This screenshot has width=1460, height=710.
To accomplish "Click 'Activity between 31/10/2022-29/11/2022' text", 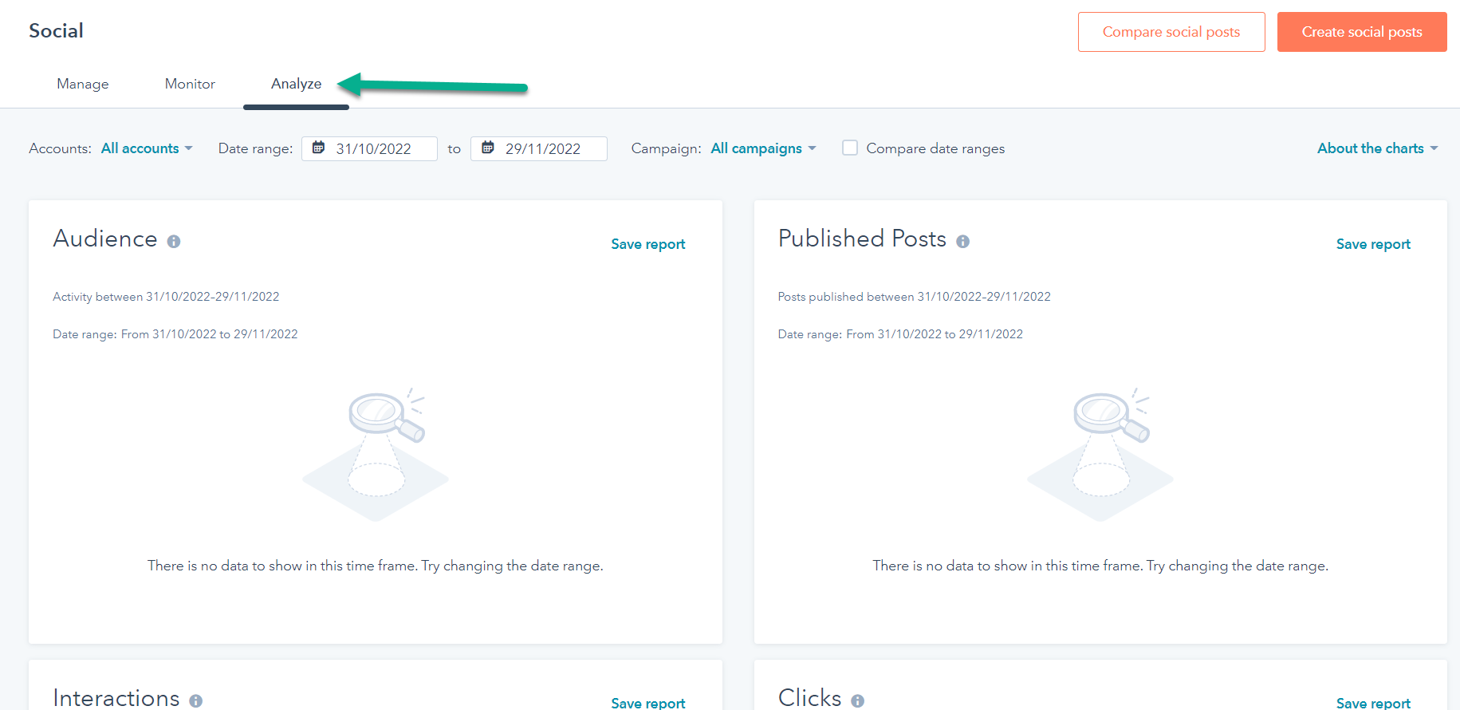I will pyautogui.click(x=166, y=297).
